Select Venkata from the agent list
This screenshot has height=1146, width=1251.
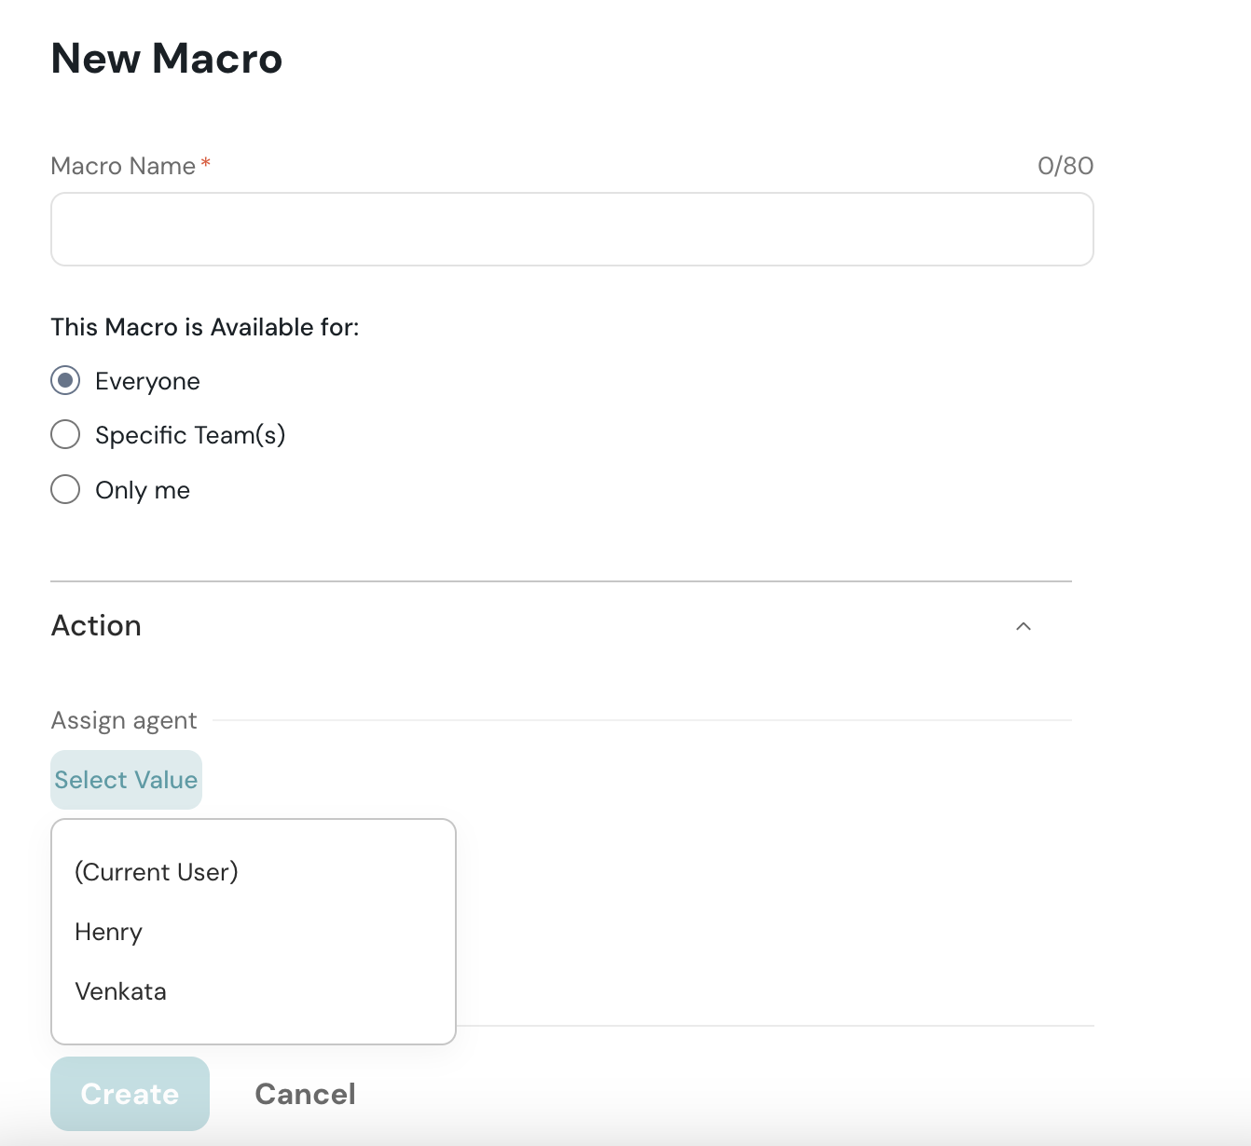coord(121,991)
